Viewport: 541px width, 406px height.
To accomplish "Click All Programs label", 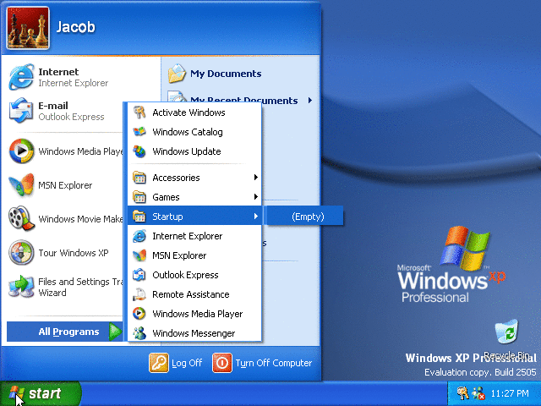I will click(68, 332).
